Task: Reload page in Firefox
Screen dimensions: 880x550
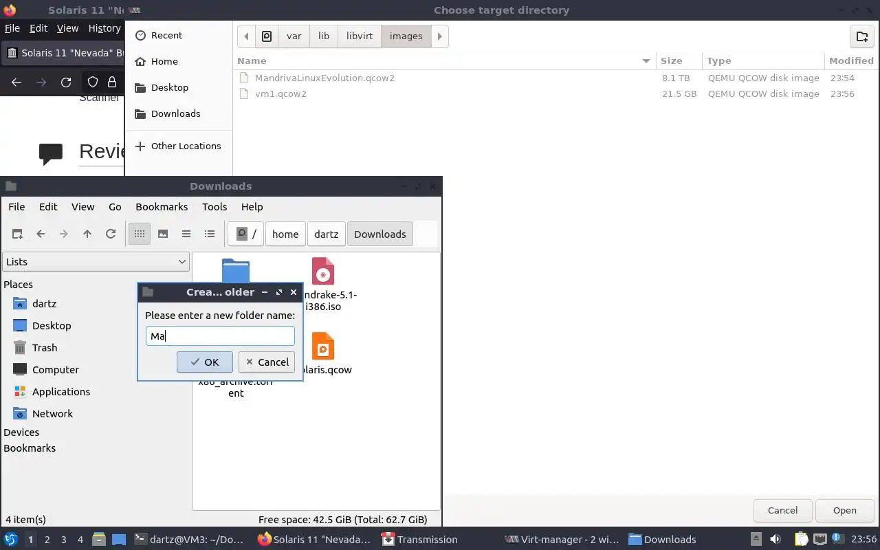Action: coord(66,82)
